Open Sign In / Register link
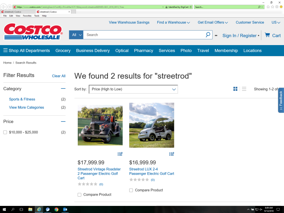This screenshot has height=213, width=284. [x=239, y=35]
